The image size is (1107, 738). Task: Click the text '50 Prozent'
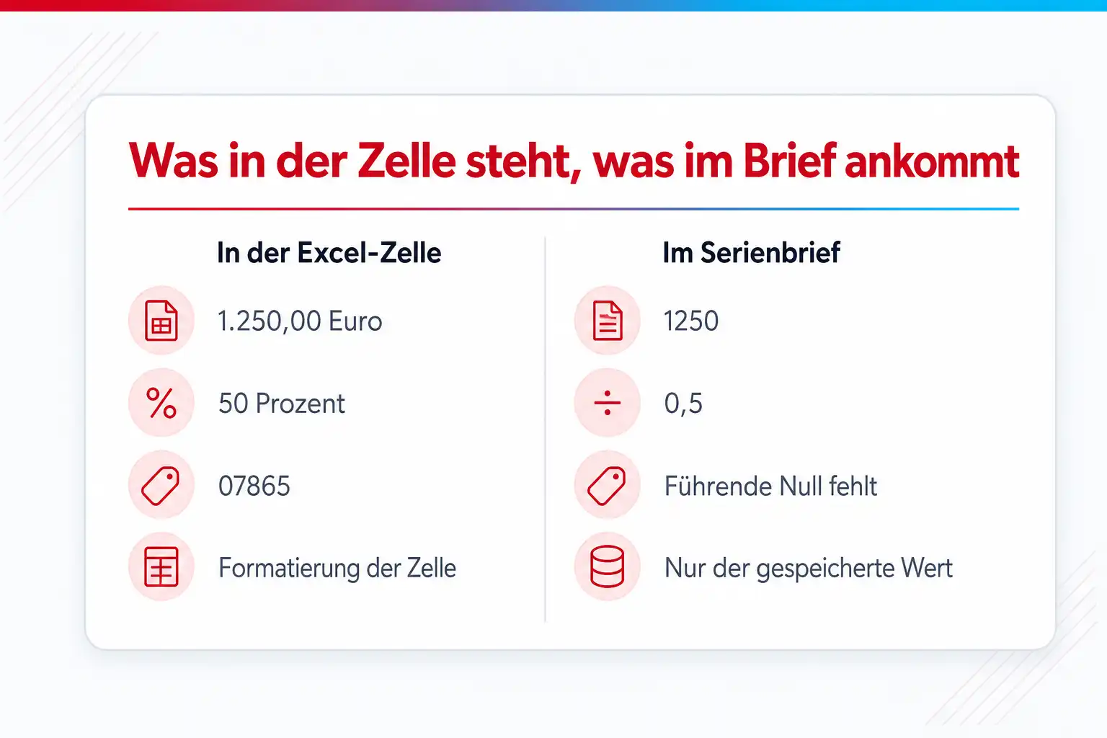tap(282, 404)
